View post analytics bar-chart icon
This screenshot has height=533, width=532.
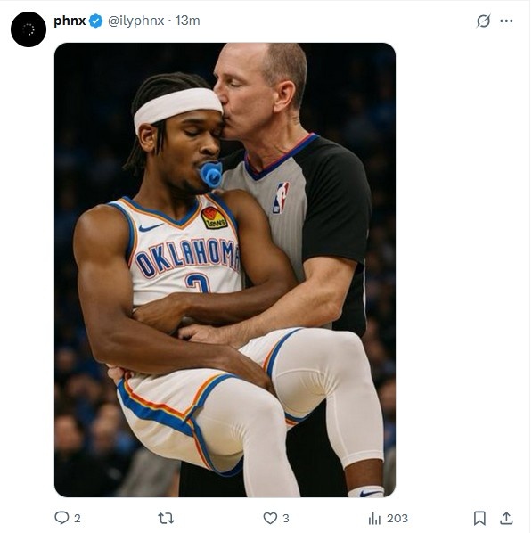(x=374, y=519)
